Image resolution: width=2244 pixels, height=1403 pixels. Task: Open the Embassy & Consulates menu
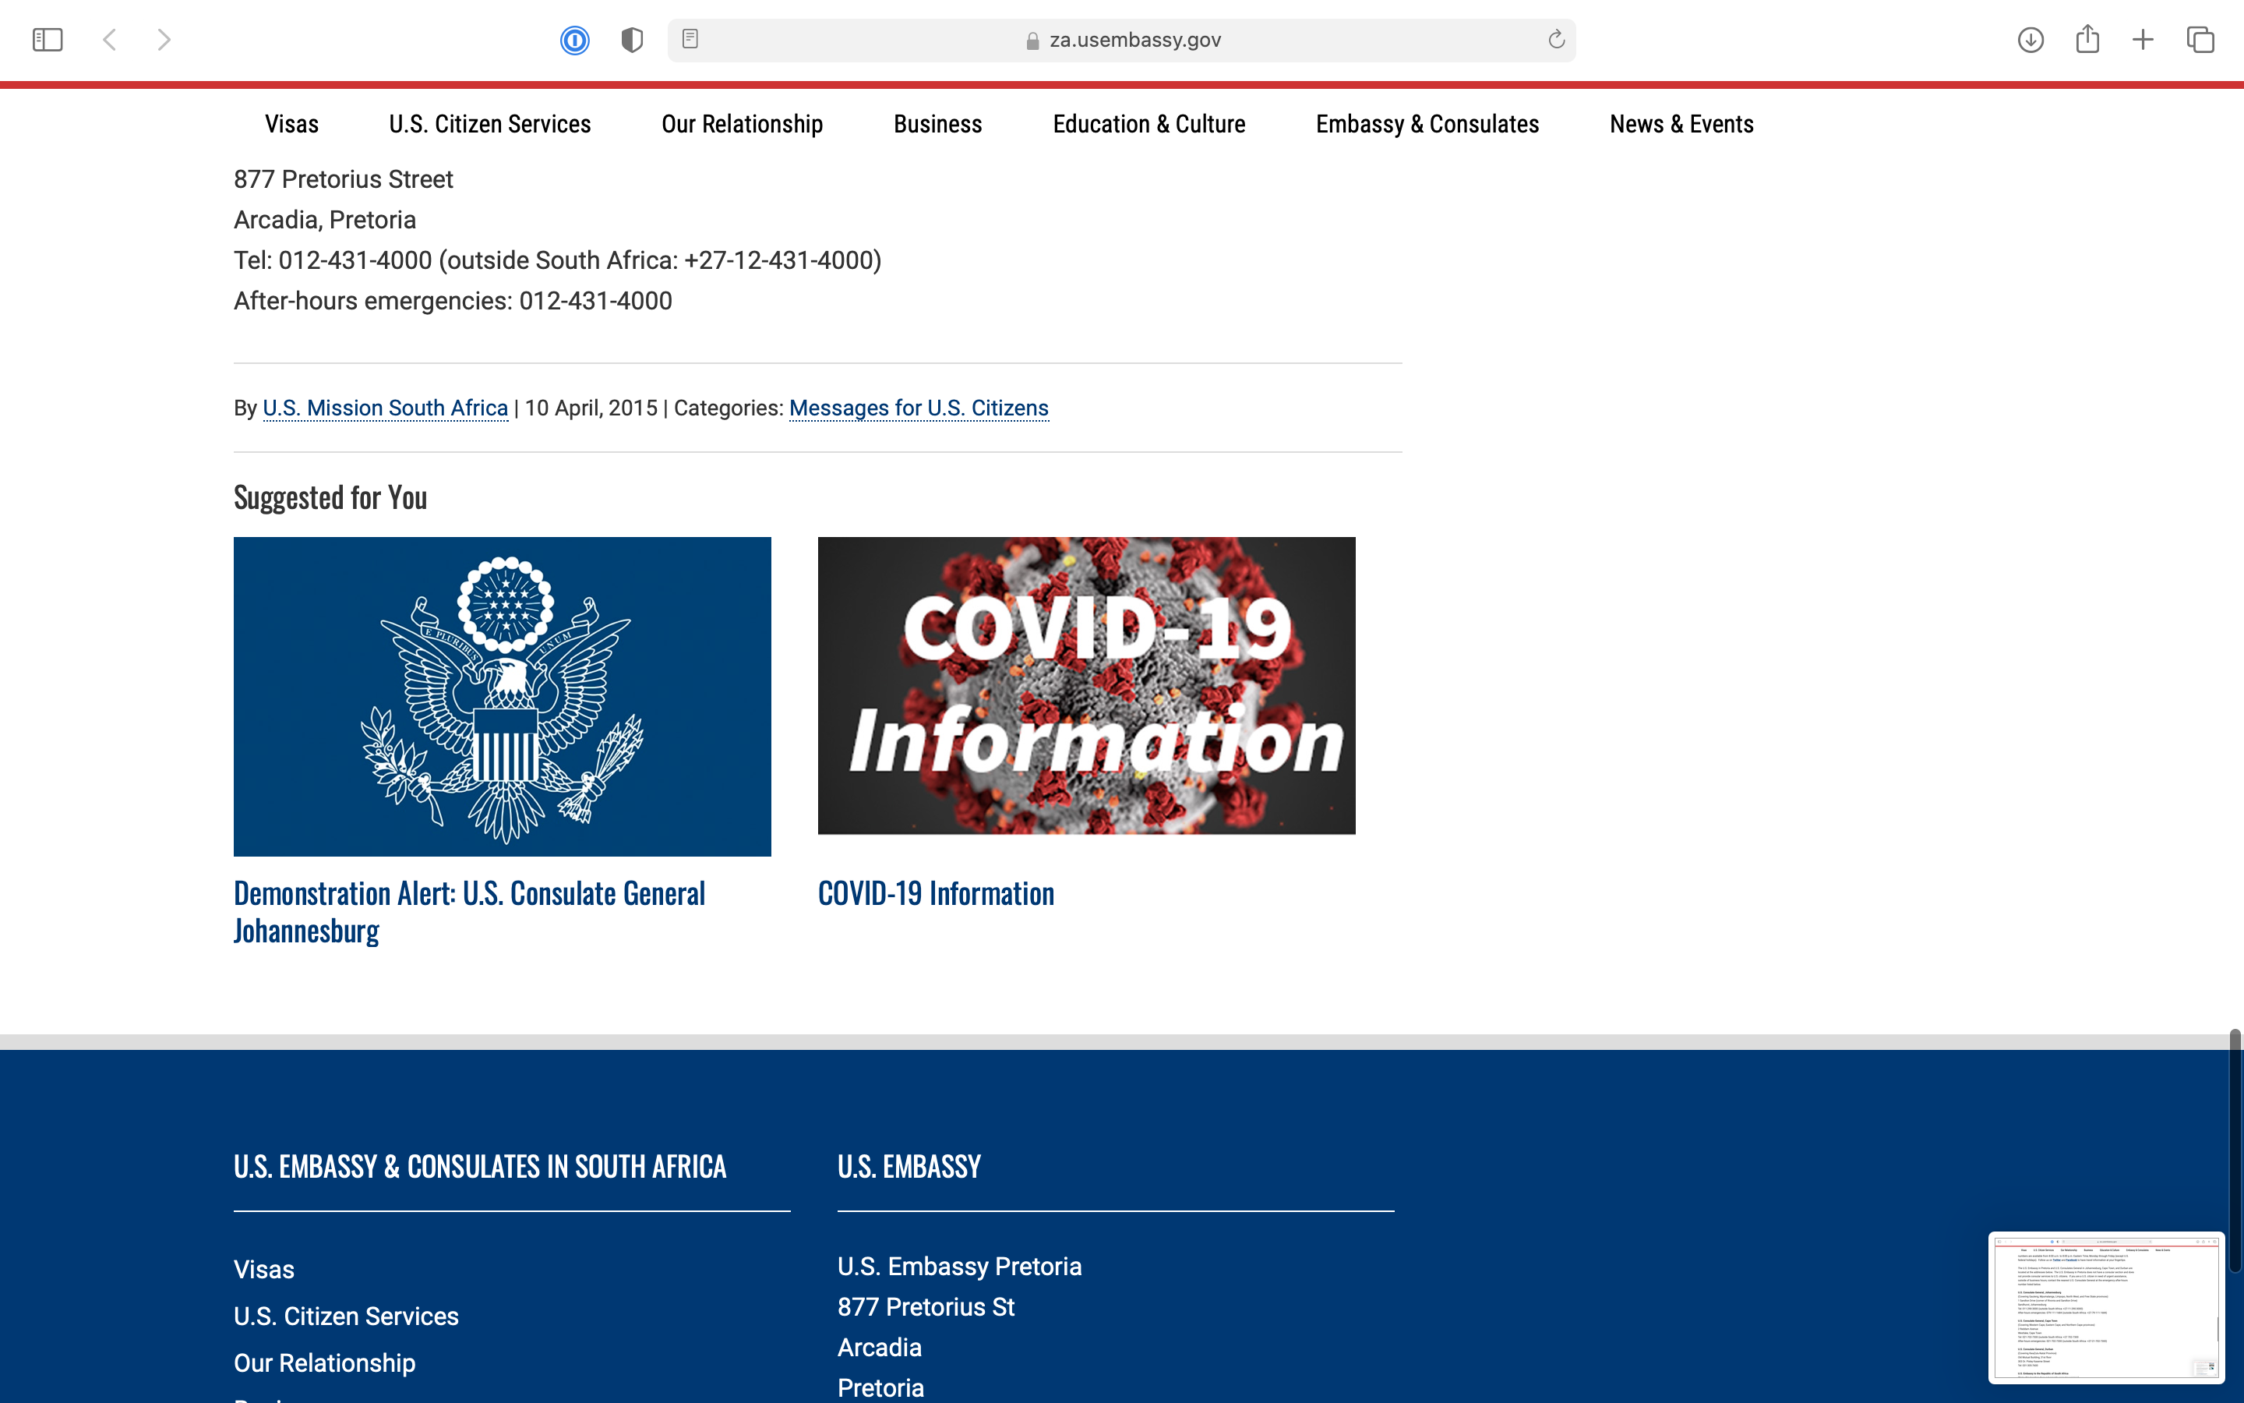(x=1427, y=123)
